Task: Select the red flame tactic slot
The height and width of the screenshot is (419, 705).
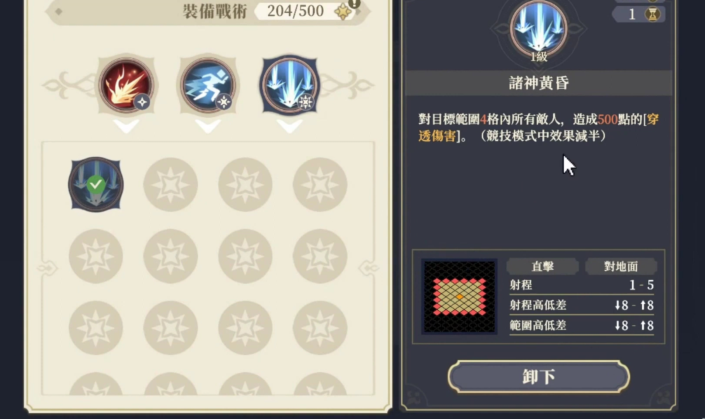Action: coord(126,85)
